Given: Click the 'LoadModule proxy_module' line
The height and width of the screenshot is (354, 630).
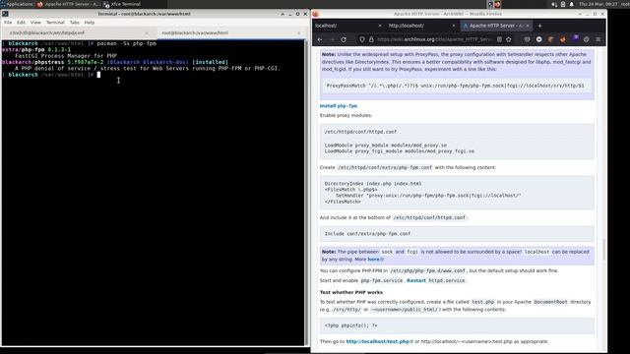Looking at the screenshot, I should click(386, 146).
